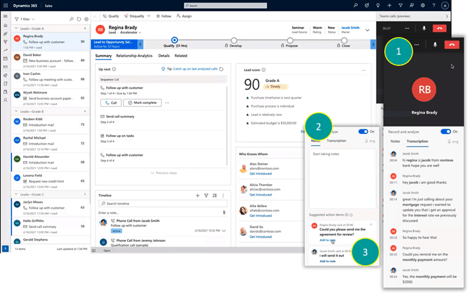
Task: Click the plus new record icon in top bar
Action: click(389, 5)
